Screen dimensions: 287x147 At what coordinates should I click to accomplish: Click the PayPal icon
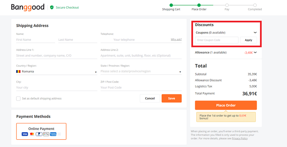click(39, 134)
